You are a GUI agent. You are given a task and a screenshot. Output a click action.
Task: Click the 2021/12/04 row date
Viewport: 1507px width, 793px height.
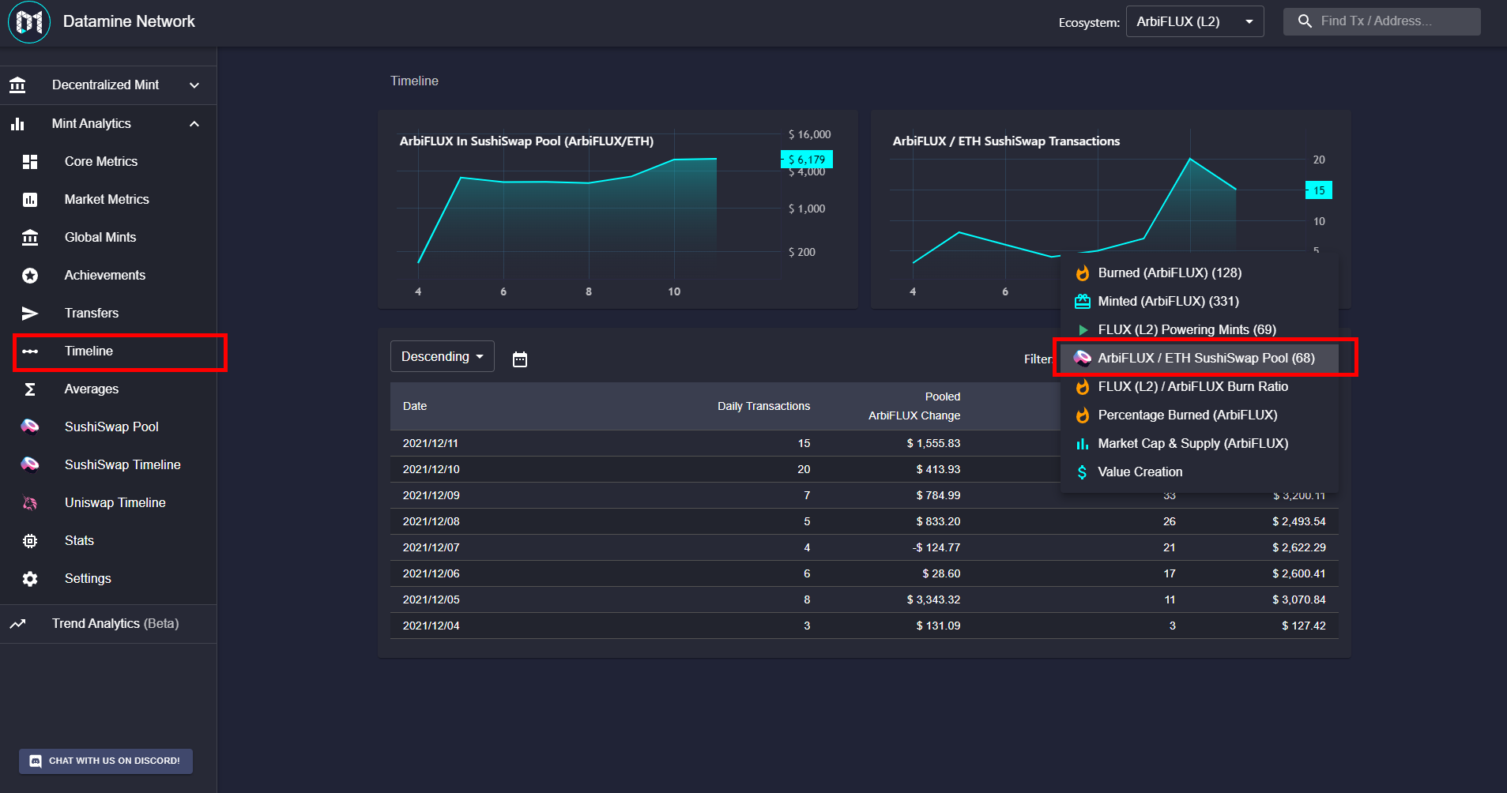point(431,626)
